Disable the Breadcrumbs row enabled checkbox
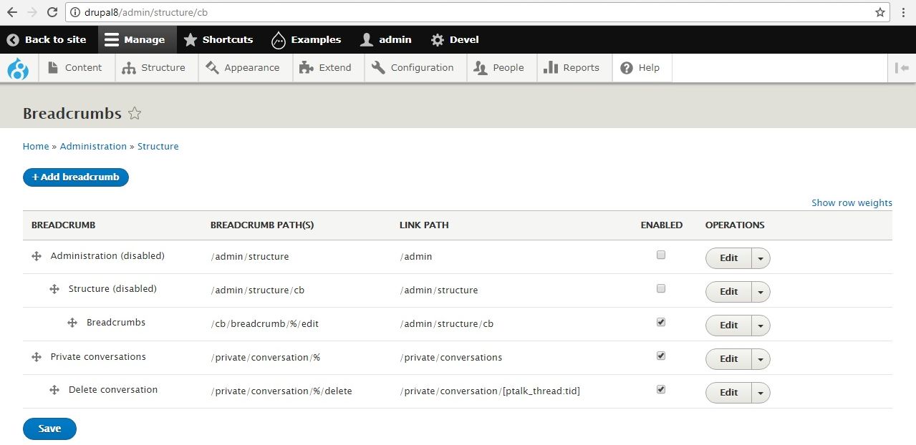 (x=660, y=321)
